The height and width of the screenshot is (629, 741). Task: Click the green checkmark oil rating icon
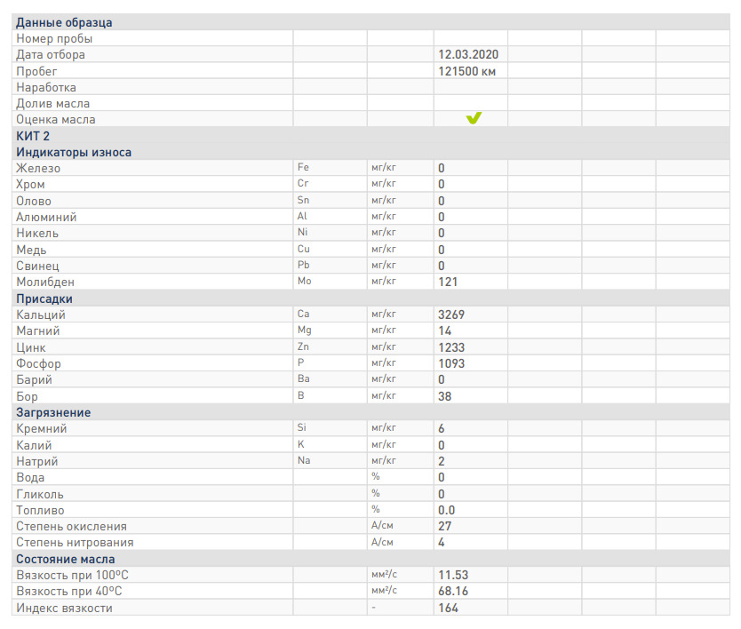(474, 118)
